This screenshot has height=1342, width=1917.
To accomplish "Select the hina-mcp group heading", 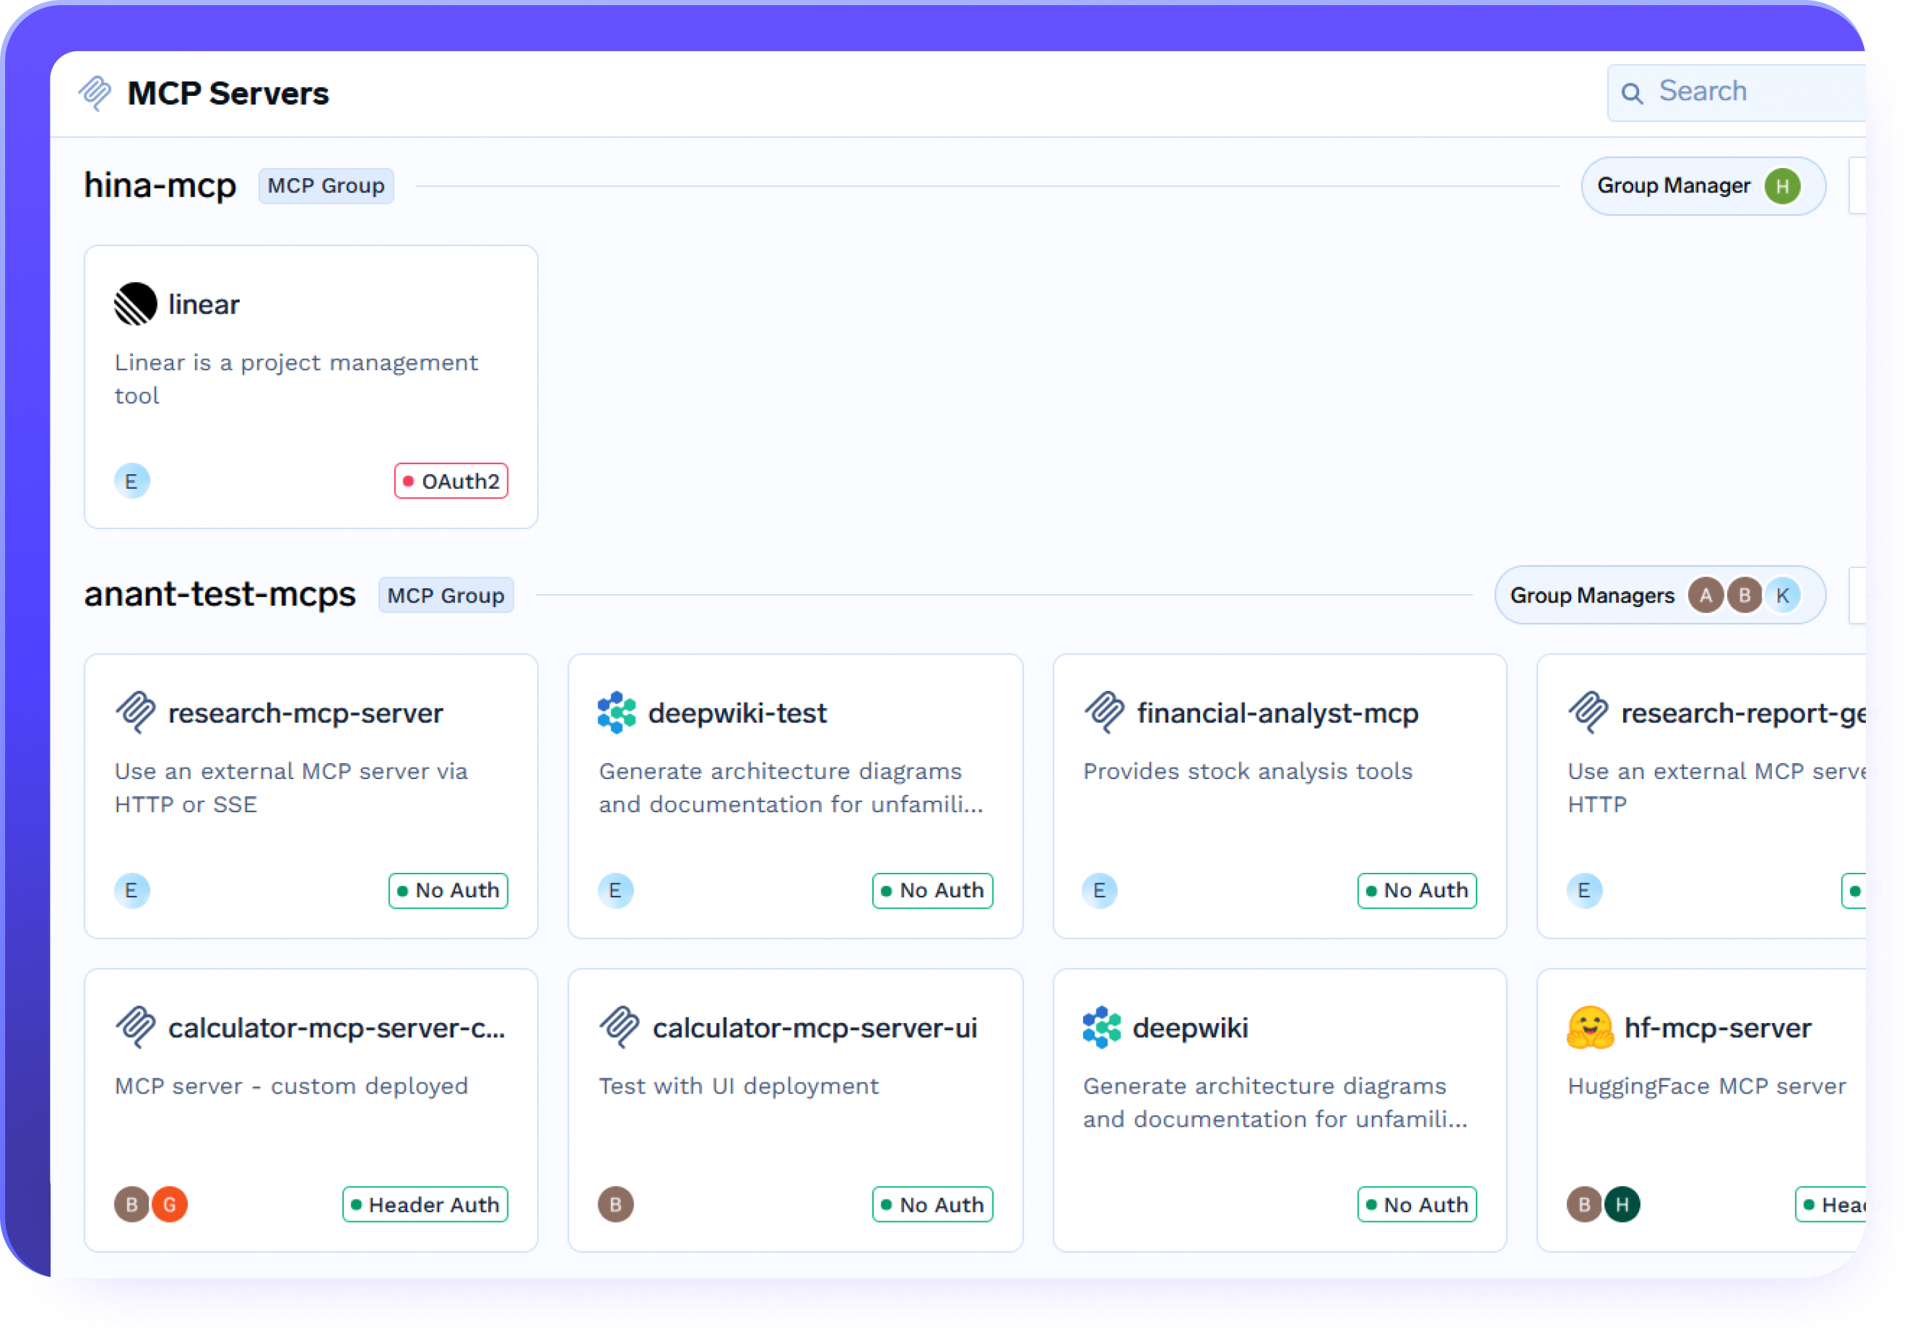I will 160,185.
